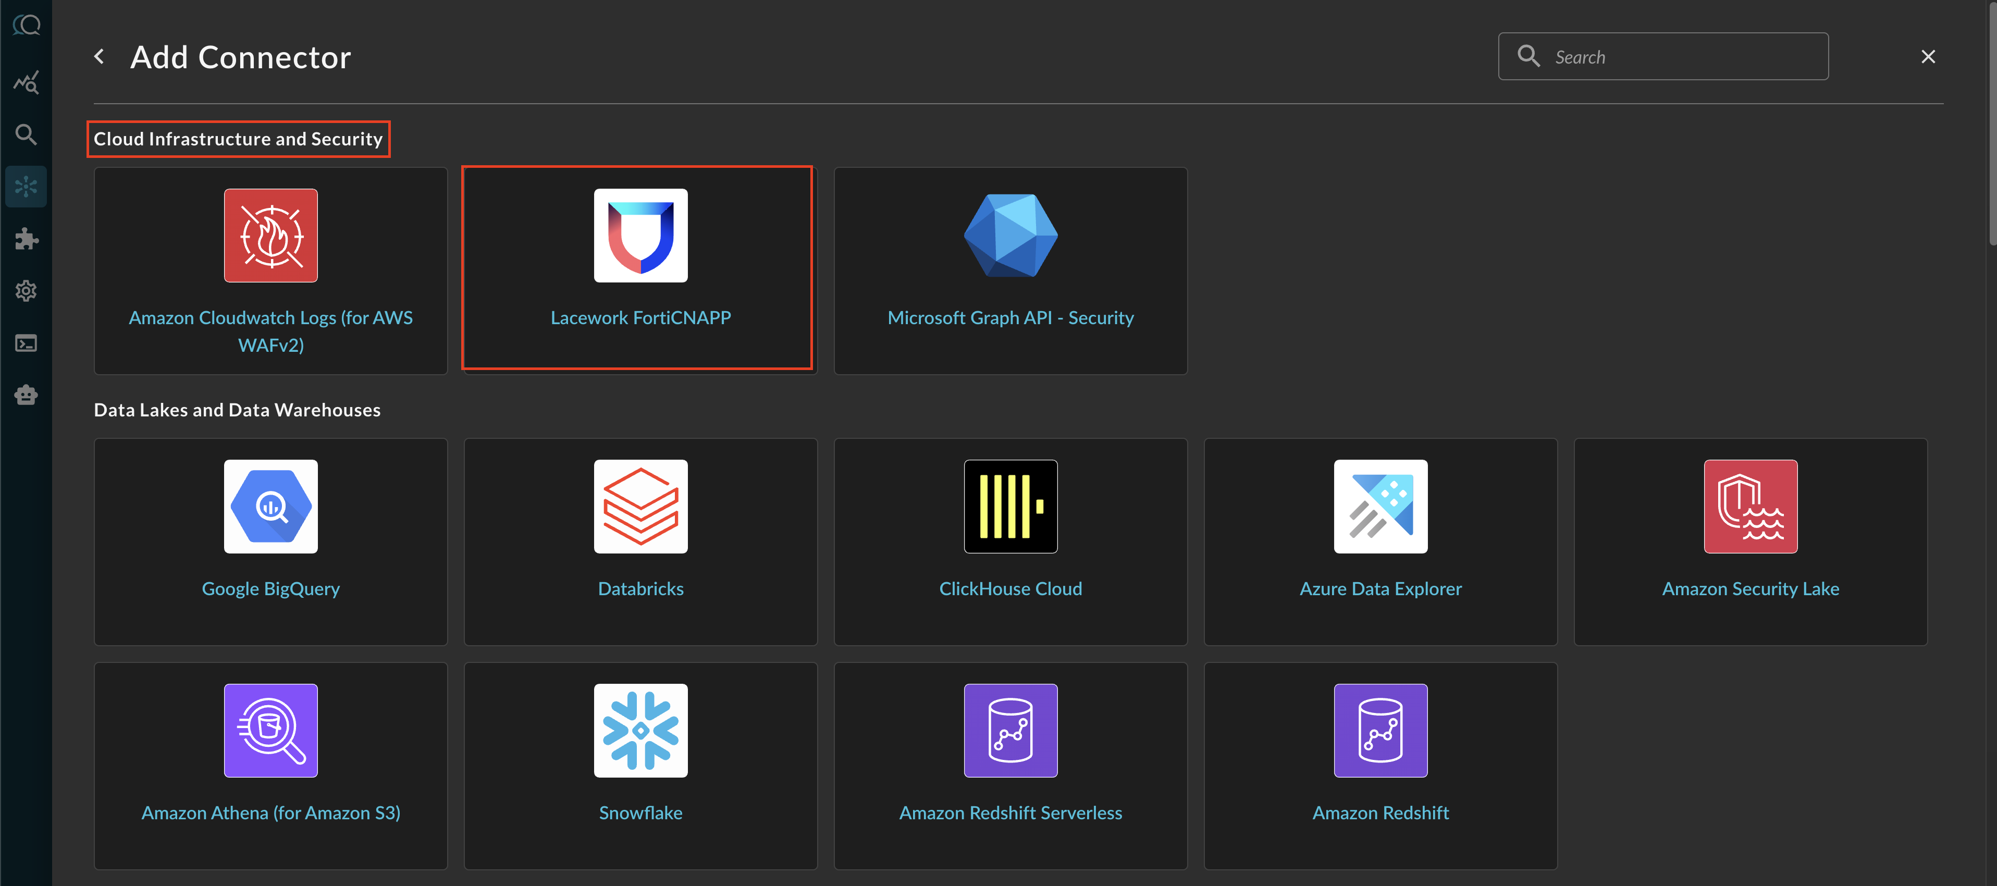
Task: Click the Amazon Cloudwatch Logs WAFv2 icon
Action: point(270,236)
